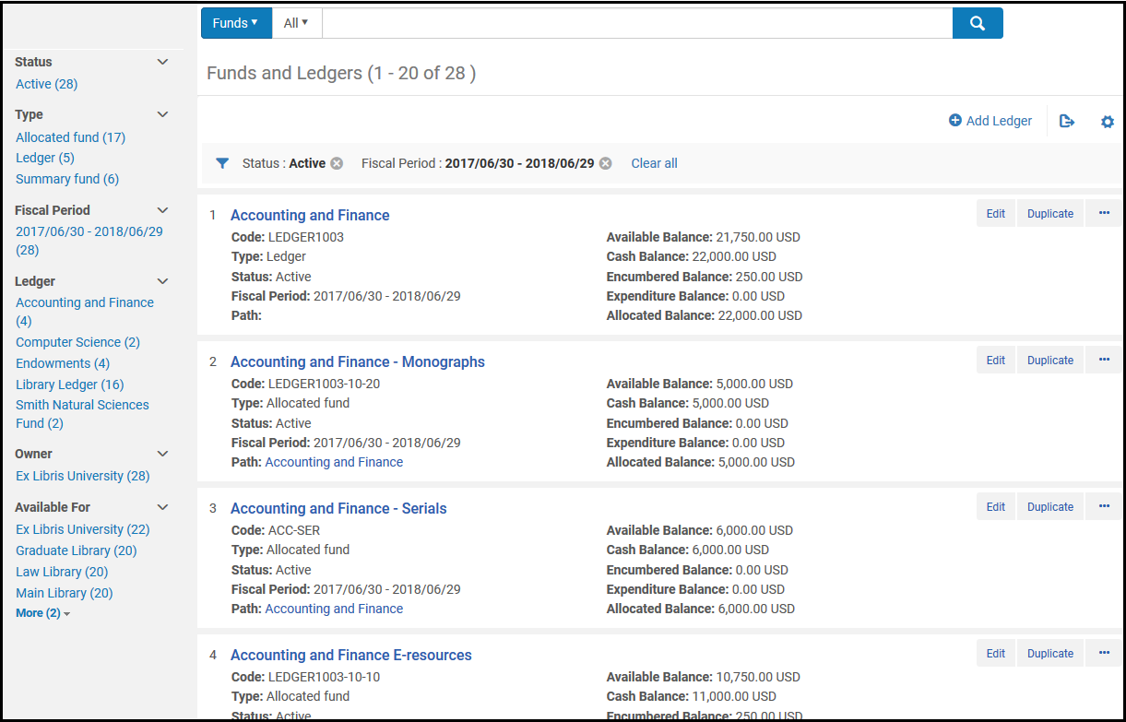This screenshot has width=1126, height=722.
Task: Select Encumbered Balance 250.00 USD value of Accounting and Finance ledger
Action: [769, 277]
